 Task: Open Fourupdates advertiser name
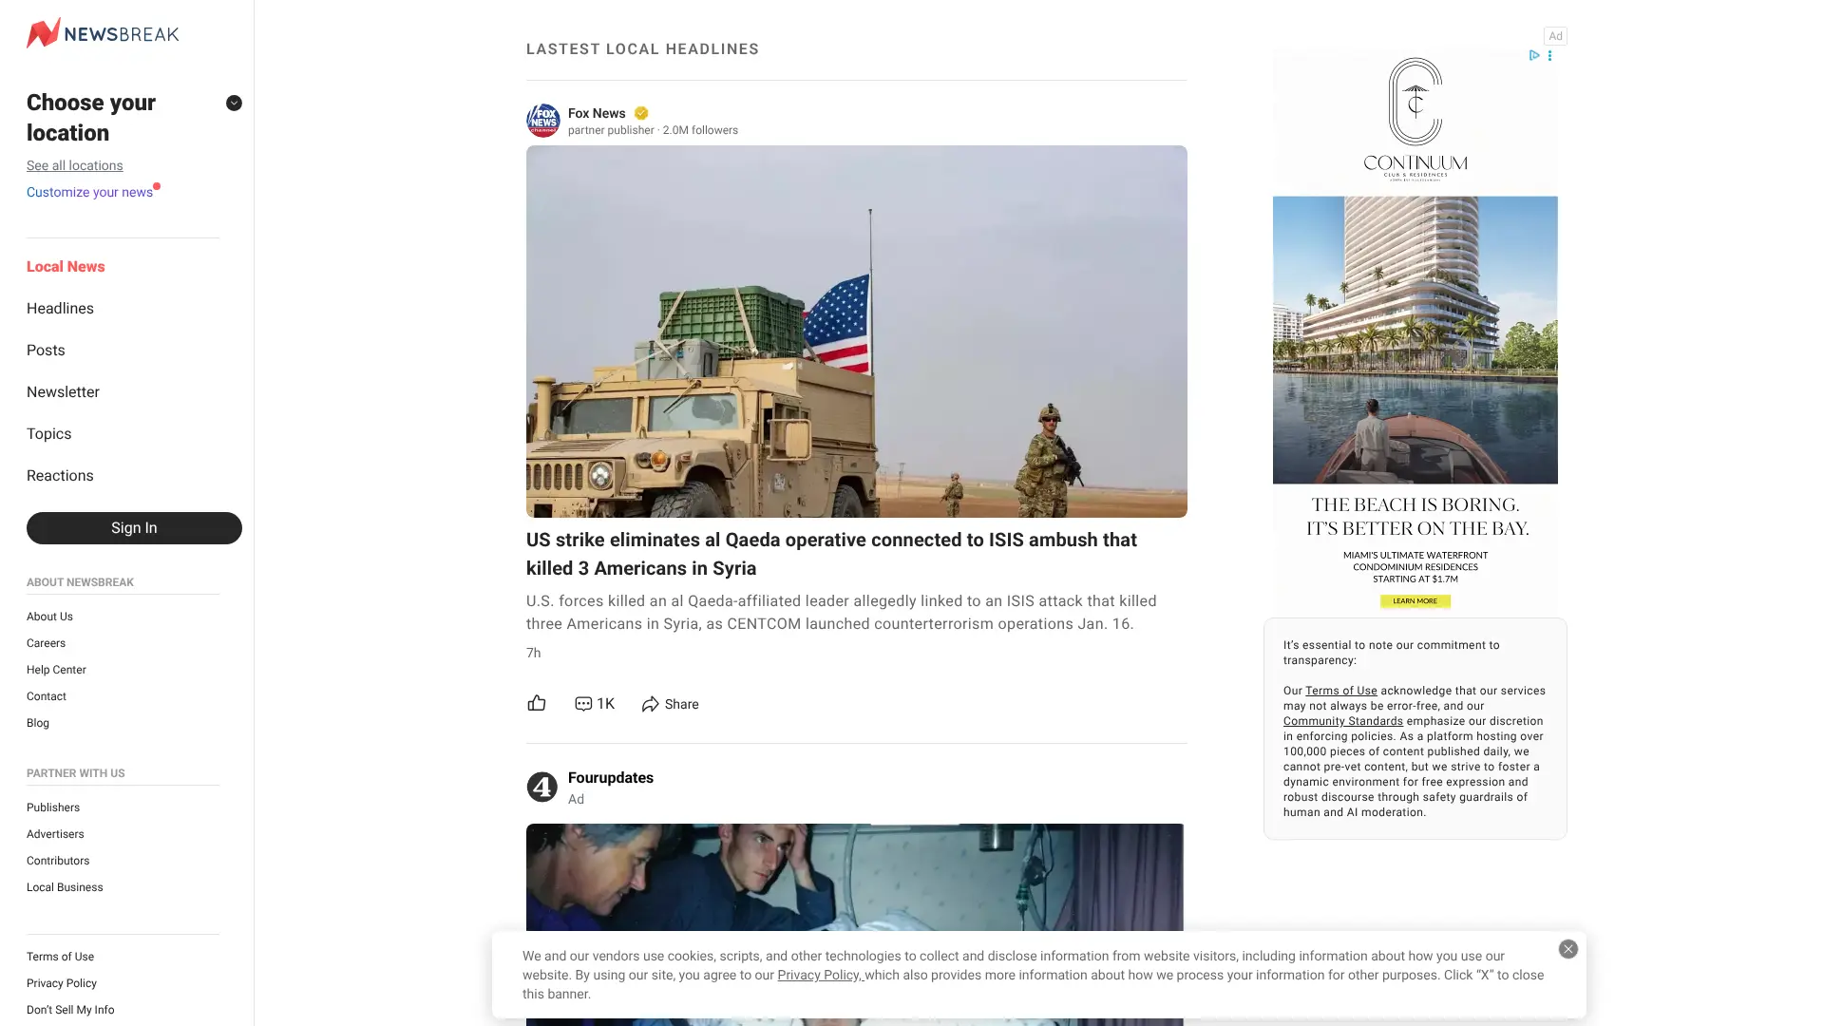tap(611, 778)
